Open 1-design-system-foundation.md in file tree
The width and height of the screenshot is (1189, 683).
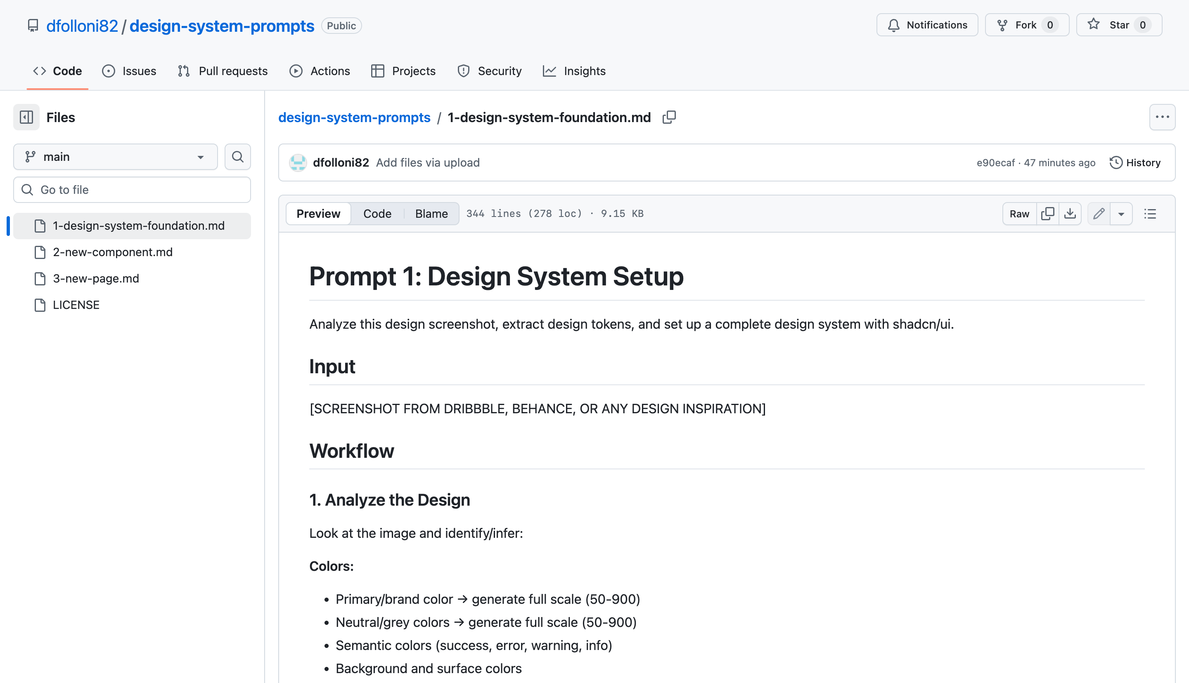pos(132,226)
